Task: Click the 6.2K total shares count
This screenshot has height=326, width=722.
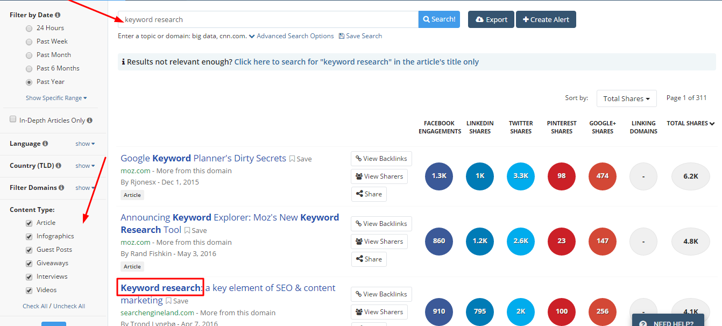Action: pyautogui.click(x=691, y=176)
